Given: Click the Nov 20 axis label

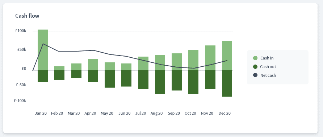Looking at the screenshot, I should [207, 113].
